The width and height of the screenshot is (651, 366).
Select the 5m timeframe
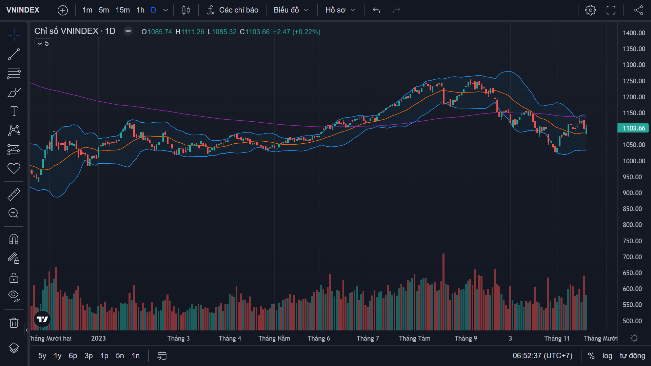point(104,10)
